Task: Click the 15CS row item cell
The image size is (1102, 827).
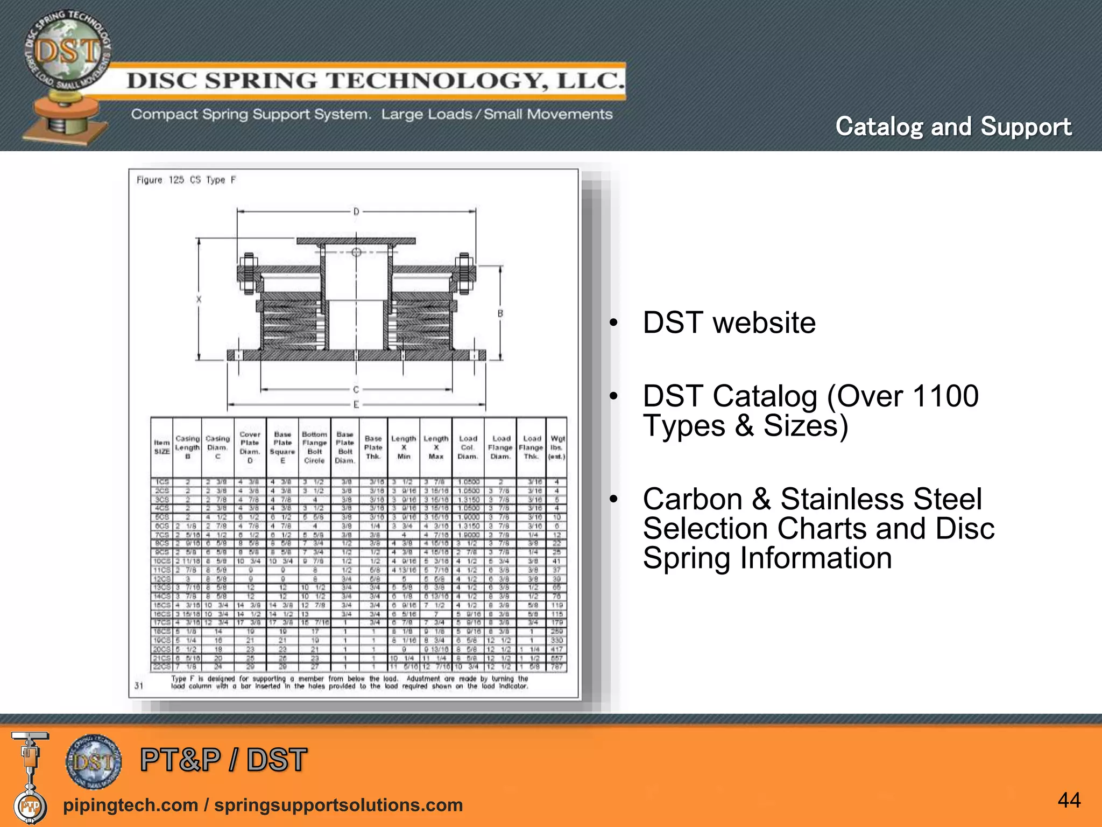Action: tap(162, 605)
